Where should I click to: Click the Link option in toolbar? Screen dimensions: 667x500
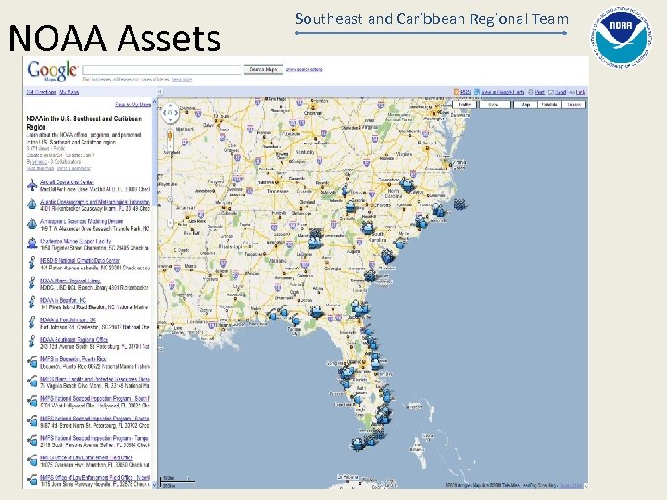580,92
